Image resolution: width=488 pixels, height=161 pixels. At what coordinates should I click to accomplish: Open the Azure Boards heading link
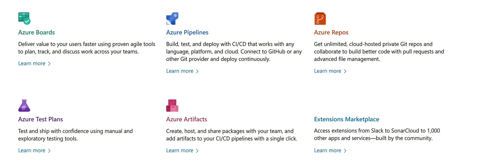coord(37,32)
